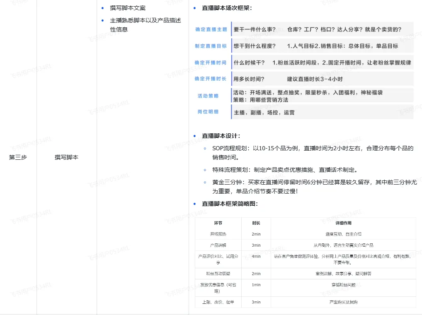Click the table cell '粉丝互动答疑'
The height and width of the screenshot is (315, 422).
tap(218, 274)
